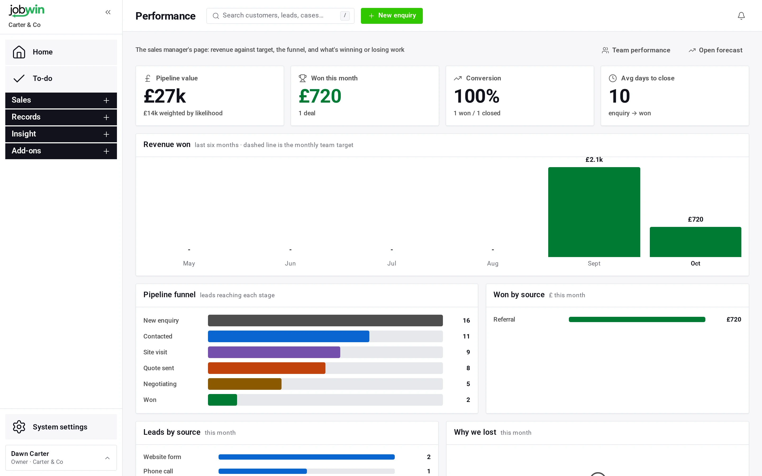Click the search magnifier icon
This screenshot has width=762, height=476.
point(216,16)
